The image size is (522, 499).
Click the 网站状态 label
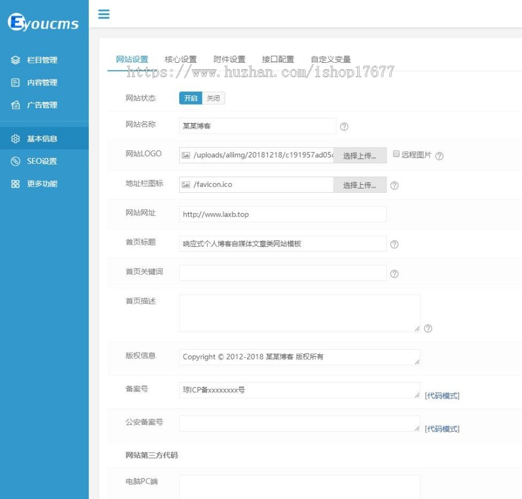pyautogui.click(x=140, y=98)
